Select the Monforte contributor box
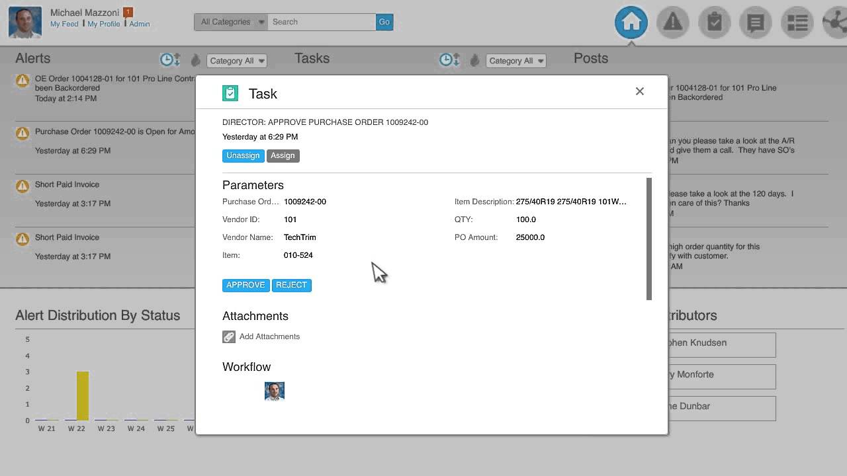Screen dimensions: 847x476 tap(721, 377)
